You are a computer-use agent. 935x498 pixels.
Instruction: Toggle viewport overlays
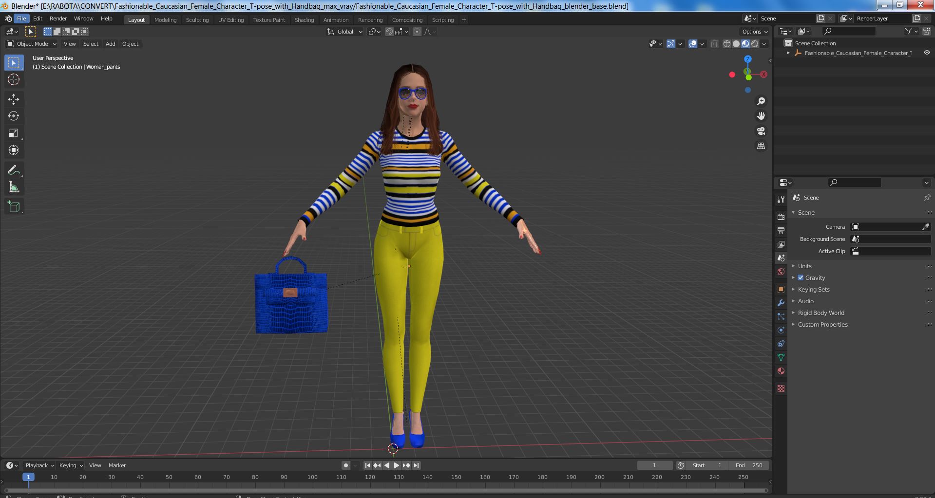click(693, 44)
